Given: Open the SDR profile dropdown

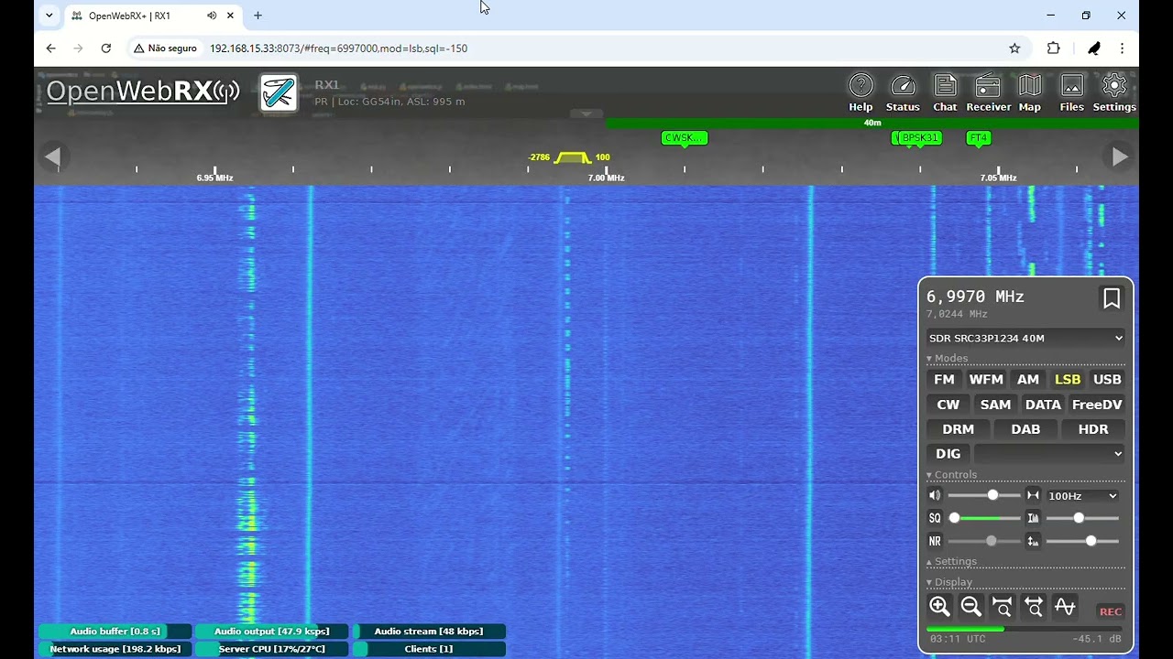Looking at the screenshot, I should point(1025,338).
